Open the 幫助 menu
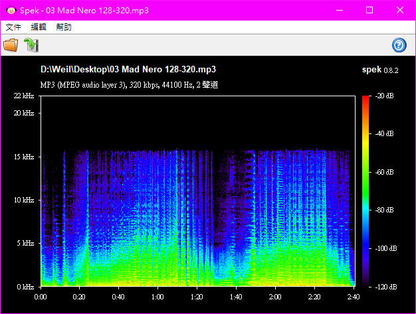Image resolution: width=416 pixels, height=314 pixels. [64, 27]
